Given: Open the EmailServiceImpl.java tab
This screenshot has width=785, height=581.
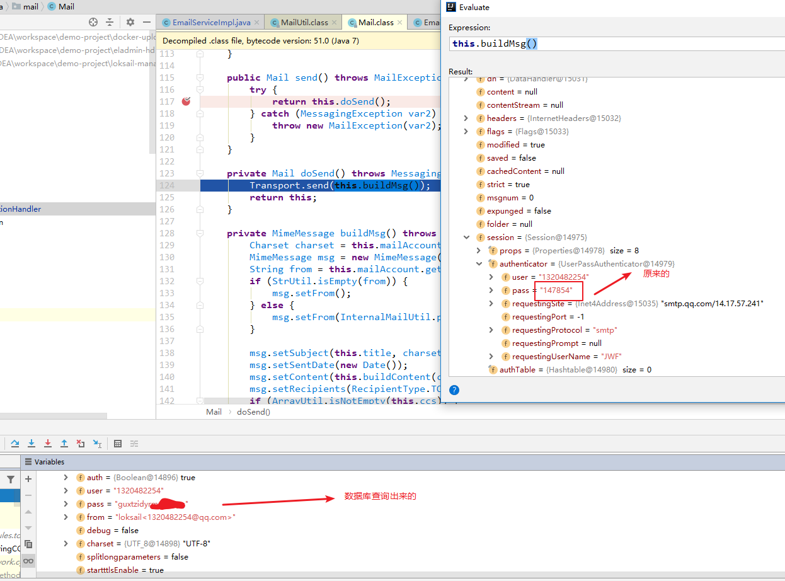Looking at the screenshot, I should click(x=210, y=21).
